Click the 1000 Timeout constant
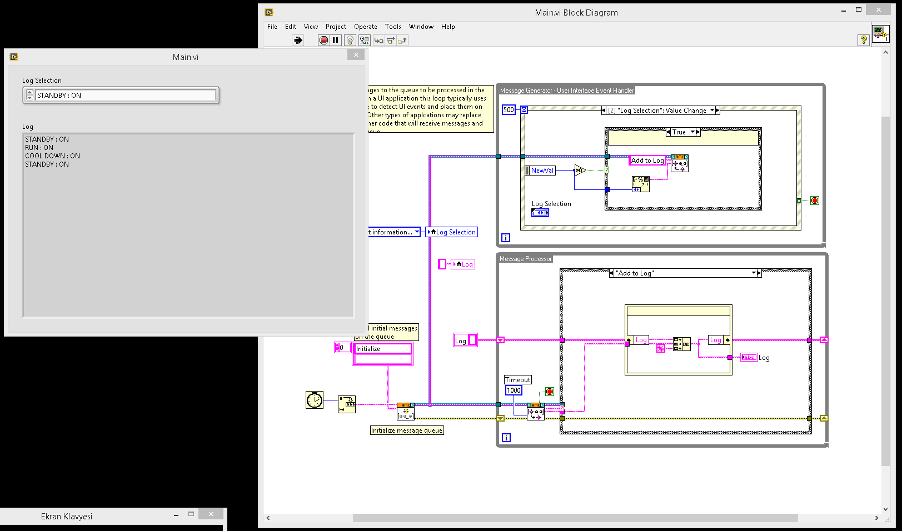 514,390
